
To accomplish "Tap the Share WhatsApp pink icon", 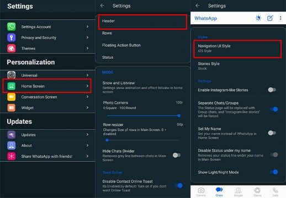I will coord(12,156).
